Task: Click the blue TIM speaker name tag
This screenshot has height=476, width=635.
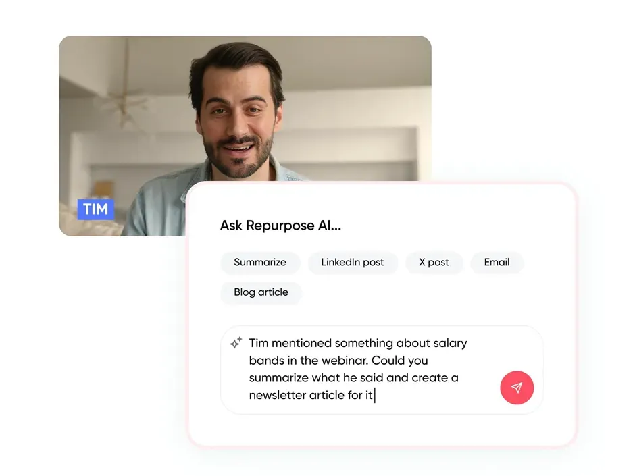Action: [x=95, y=209]
